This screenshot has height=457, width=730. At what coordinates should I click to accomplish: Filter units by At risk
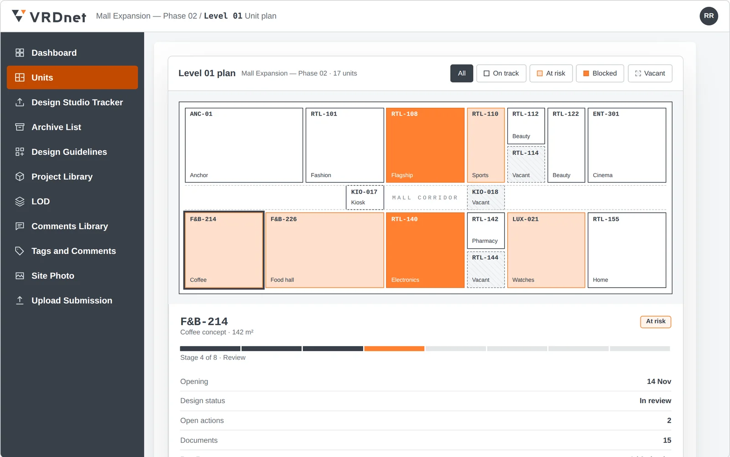[551, 74]
